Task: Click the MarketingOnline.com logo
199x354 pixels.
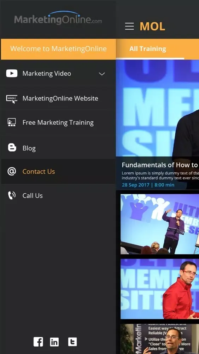Action: pos(58,18)
